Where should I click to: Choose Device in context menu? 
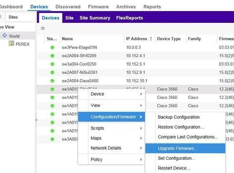pos(112,94)
